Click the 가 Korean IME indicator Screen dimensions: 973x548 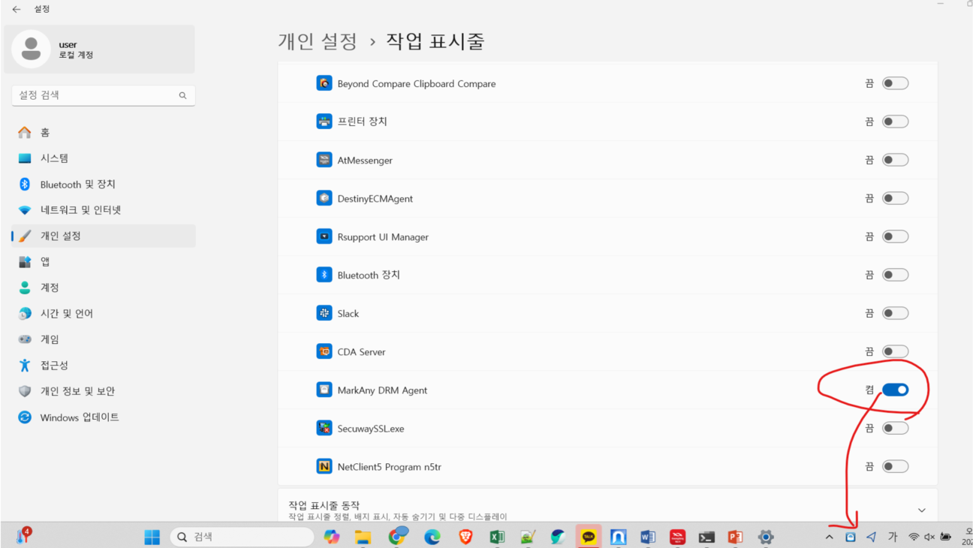click(x=893, y=537)
